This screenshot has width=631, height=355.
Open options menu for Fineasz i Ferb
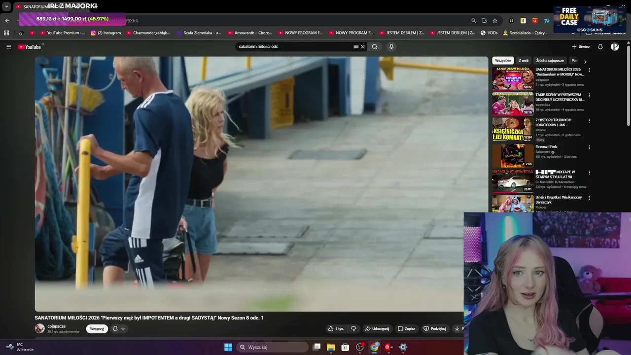pos(589,147)
